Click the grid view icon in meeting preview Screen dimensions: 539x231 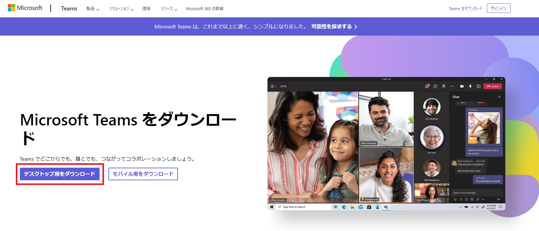[273, 86]
